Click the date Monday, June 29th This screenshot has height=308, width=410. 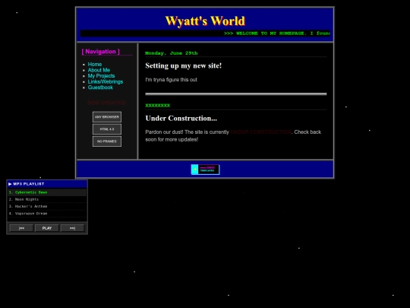[172, 53]
